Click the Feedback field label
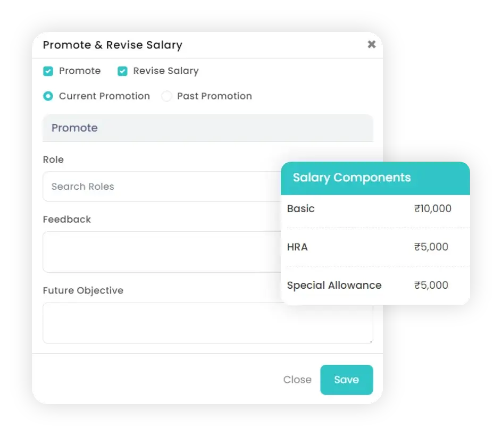 click(x=66, y=220)
